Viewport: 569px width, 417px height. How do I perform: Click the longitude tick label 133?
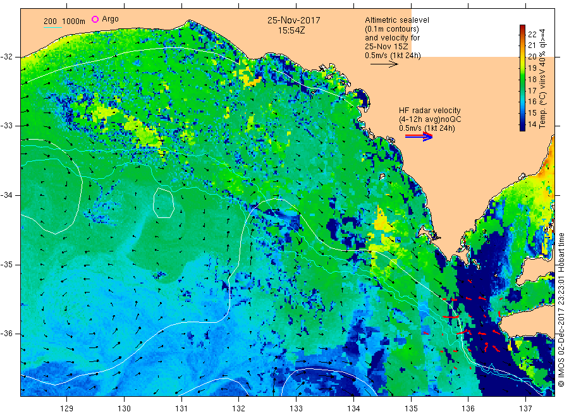pyautogui.click(x=296, y=409)
